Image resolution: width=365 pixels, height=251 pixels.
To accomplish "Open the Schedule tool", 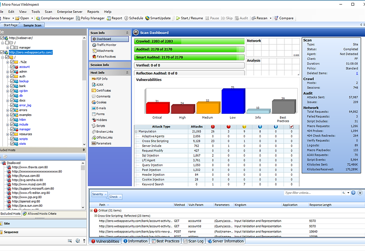I will [134, 18].
